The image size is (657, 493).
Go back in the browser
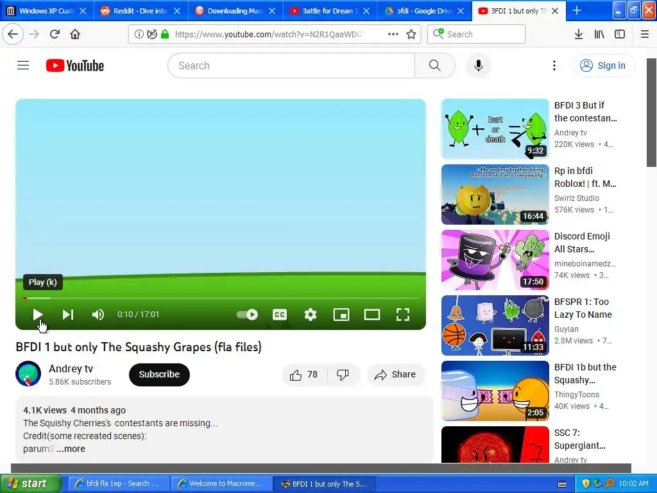coord(13,34)
